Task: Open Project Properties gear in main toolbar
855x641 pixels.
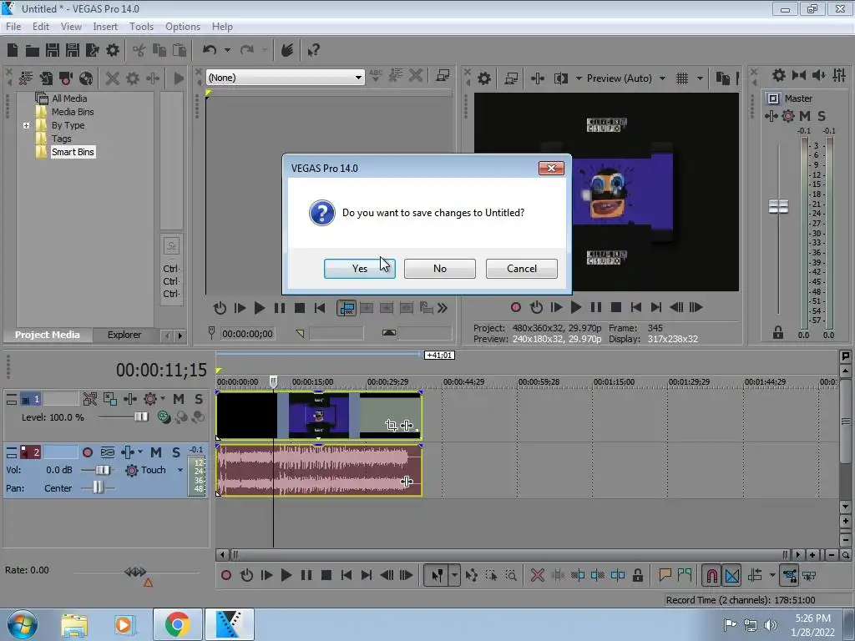Action: [x=113, y=50]
